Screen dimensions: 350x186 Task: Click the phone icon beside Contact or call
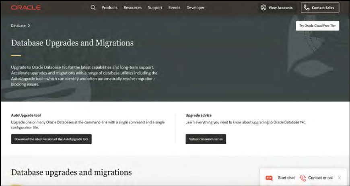pos(303,178)
